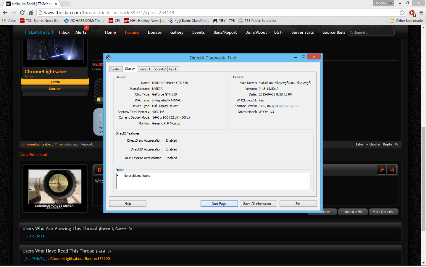426x267 pixels.
Task: Go to the Home nav item
Action: (110, 32)
